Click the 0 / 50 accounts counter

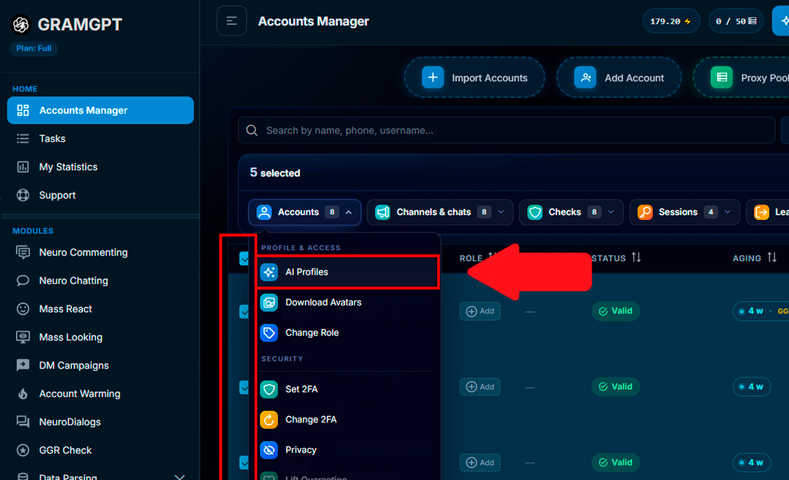click(x=736, y=21)
